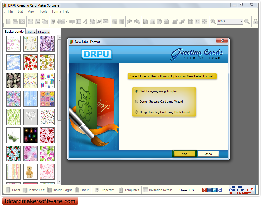Click the Signature S toolbar icon

99,21
